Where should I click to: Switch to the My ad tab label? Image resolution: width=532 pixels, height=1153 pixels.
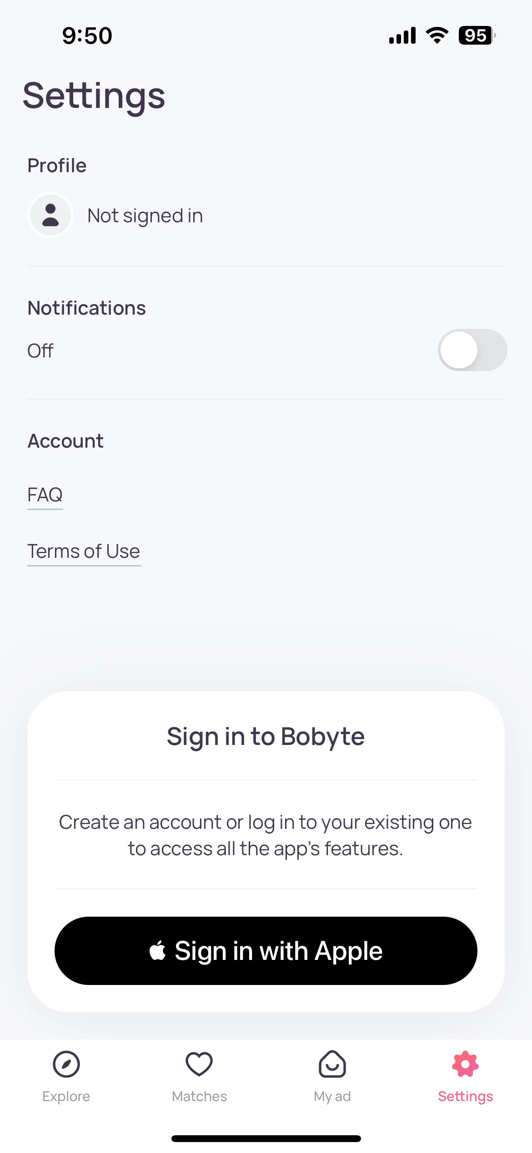[x=332, y=1097]
